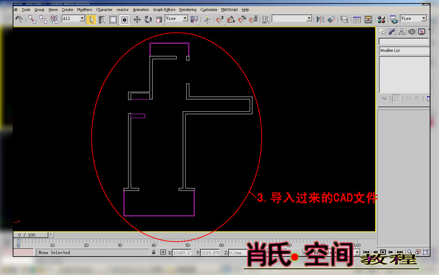Toggle the Spinner Snap magnet

253,20
